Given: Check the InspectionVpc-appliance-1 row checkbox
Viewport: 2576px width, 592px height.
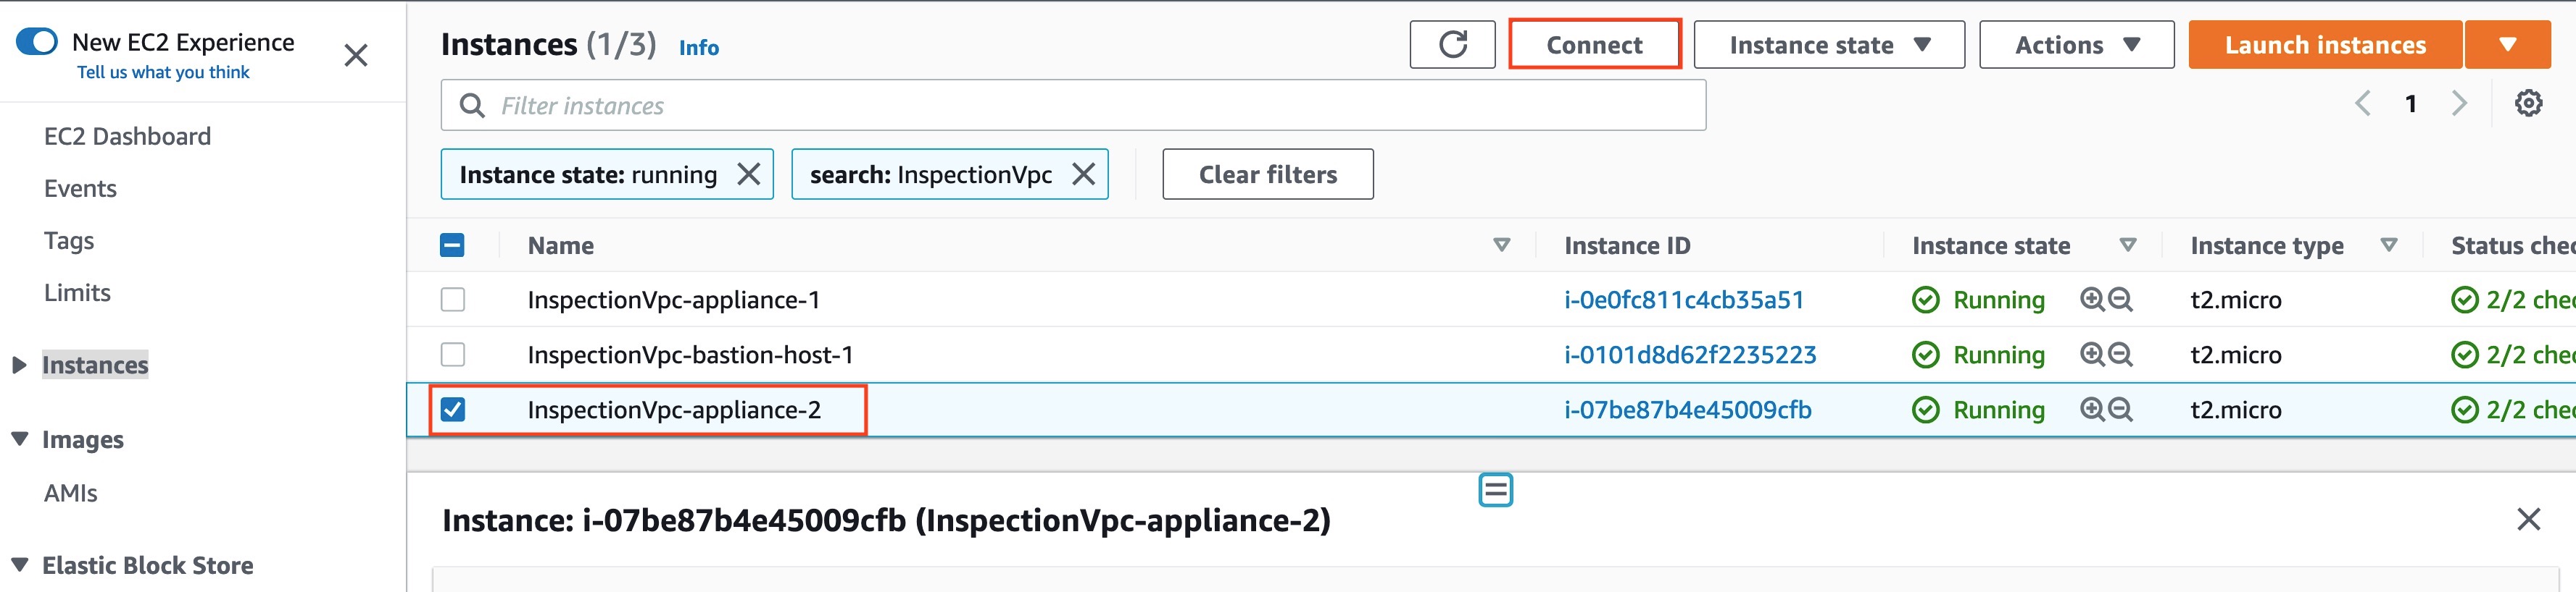Looking at the screenshot, I should pyautogui.click(x=453, y=300).
